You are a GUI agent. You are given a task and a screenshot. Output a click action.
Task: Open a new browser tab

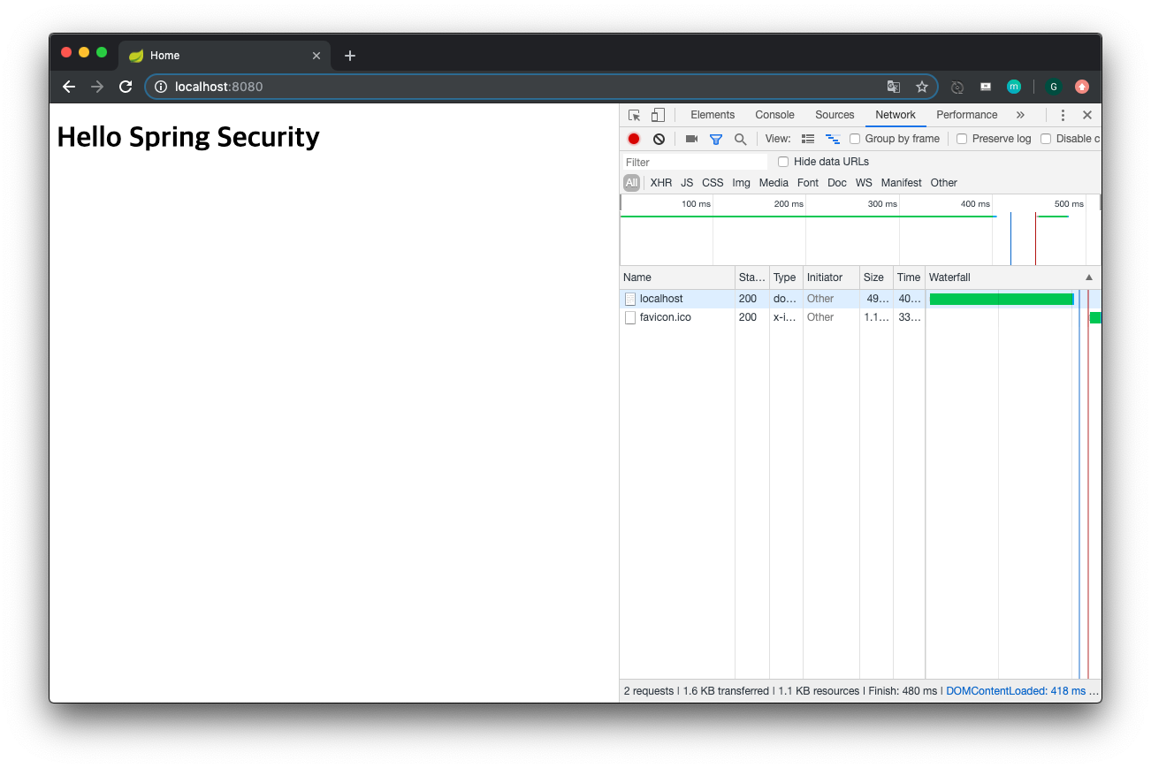[x=350, y=56]
